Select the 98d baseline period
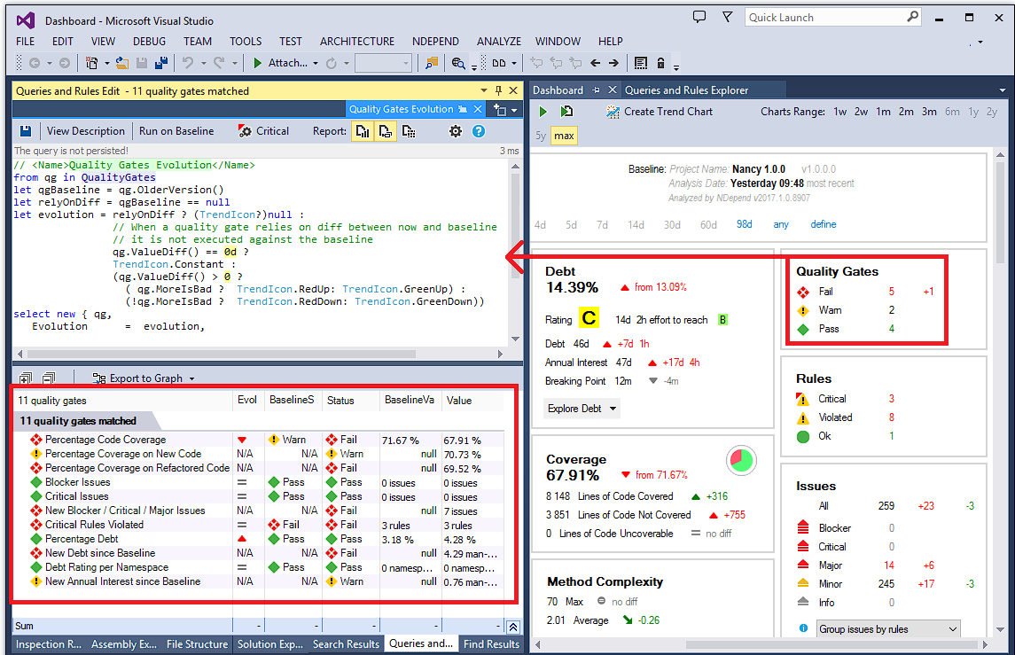 click(x=745, y=224)
